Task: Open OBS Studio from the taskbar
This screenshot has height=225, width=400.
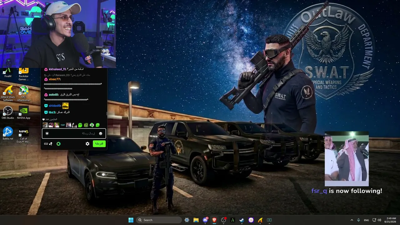Action: point(223,220)
